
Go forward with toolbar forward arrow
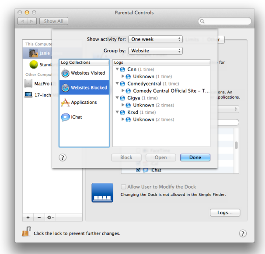pos(32,21)
